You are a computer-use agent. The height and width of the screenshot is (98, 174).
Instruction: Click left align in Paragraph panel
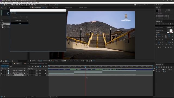(x=157, y=67)
